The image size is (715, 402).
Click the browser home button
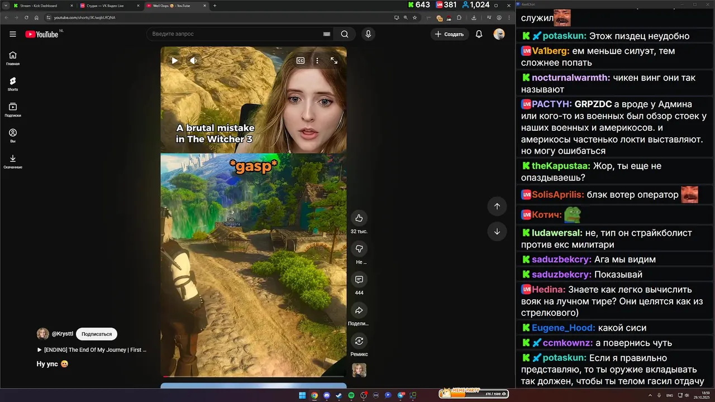pos(36,17)
